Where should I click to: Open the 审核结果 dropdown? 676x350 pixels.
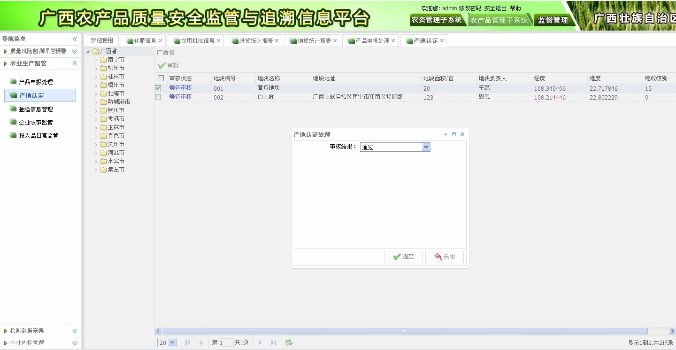pos(426,147)
